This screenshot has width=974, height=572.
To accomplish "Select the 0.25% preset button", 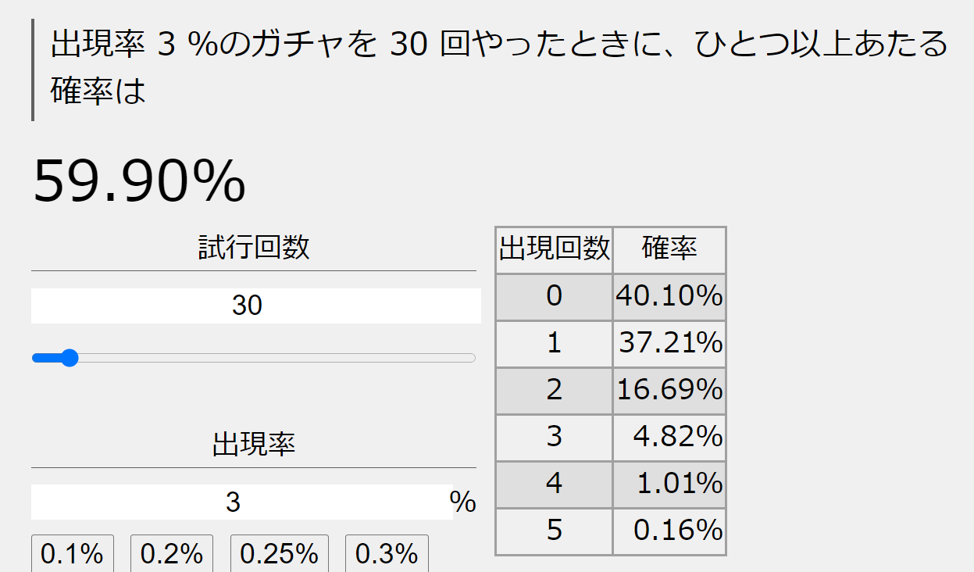I will pos(279,553).
